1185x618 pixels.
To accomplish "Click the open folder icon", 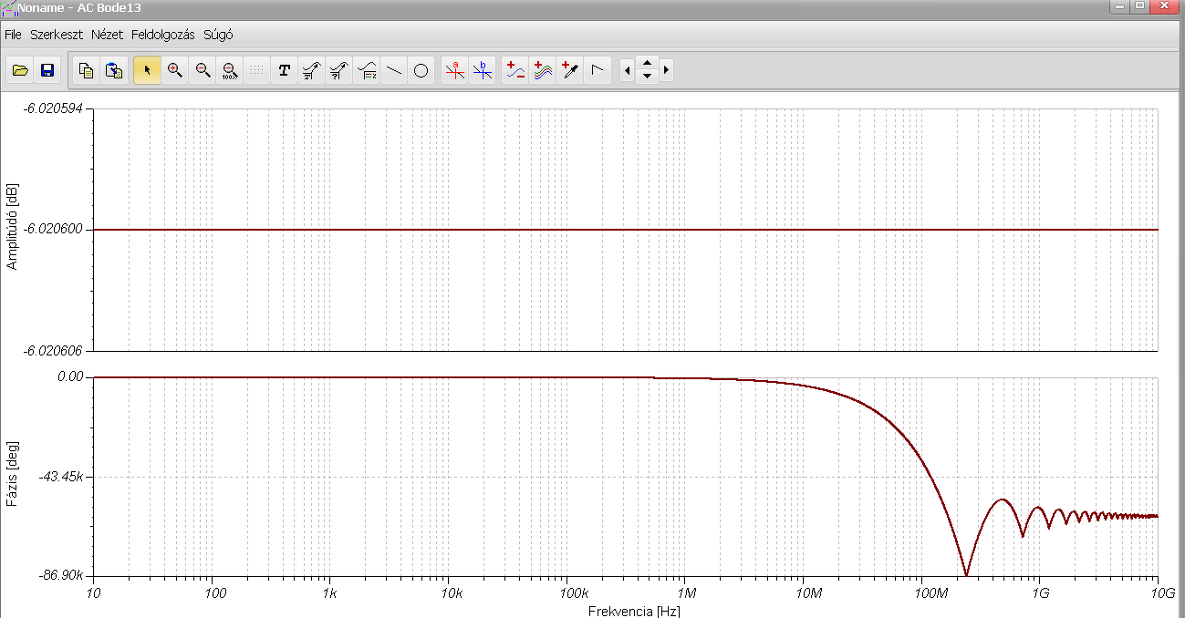I will 20,70.
